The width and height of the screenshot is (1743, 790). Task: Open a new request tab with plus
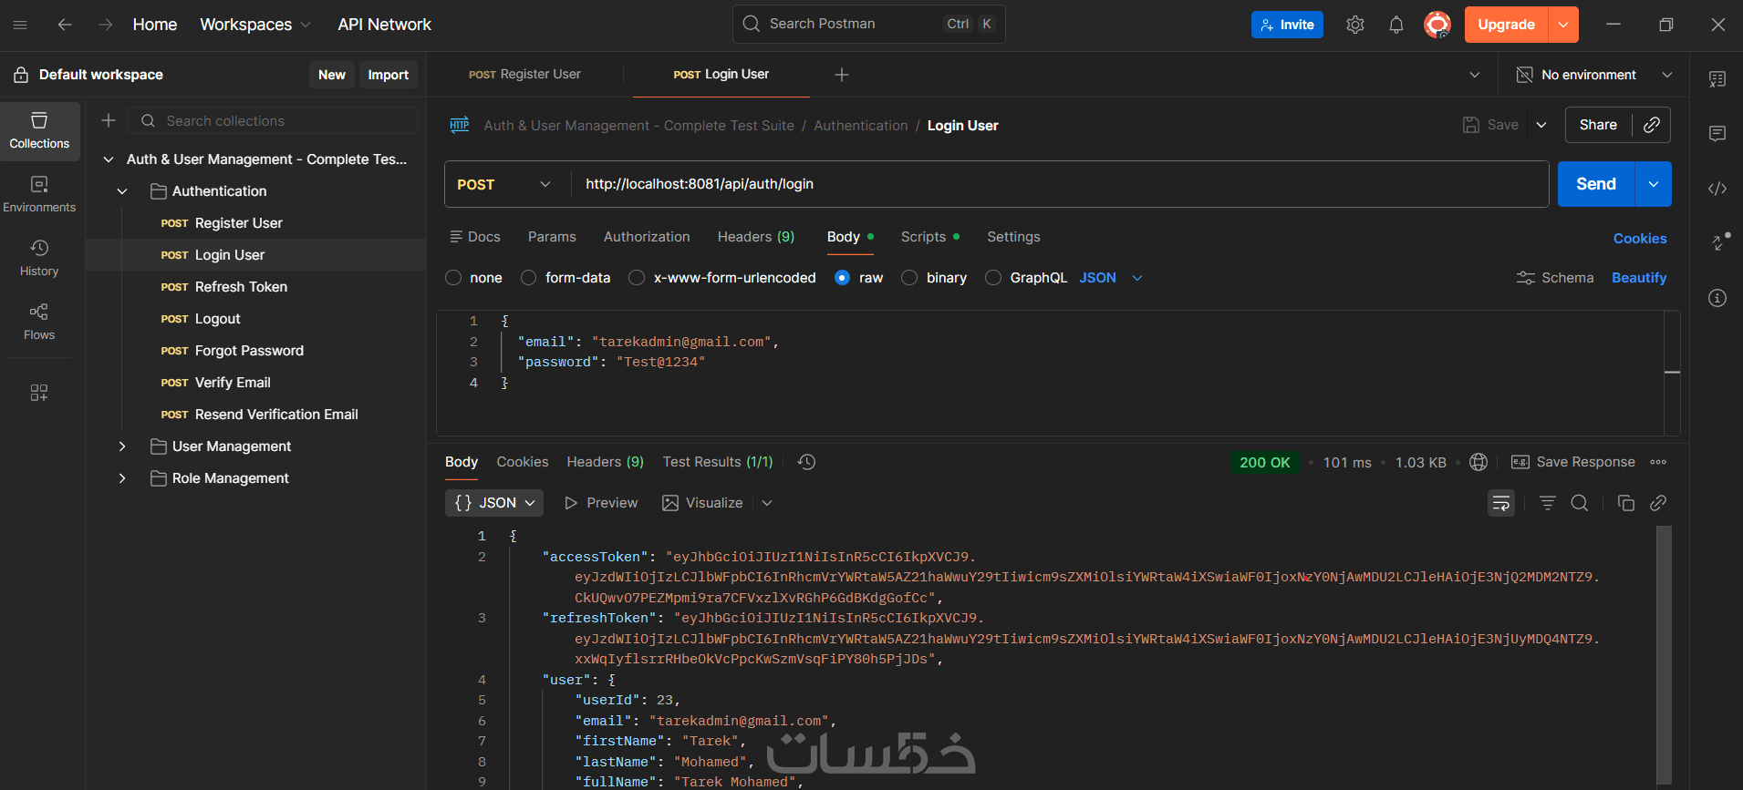[x=842, y=75]
